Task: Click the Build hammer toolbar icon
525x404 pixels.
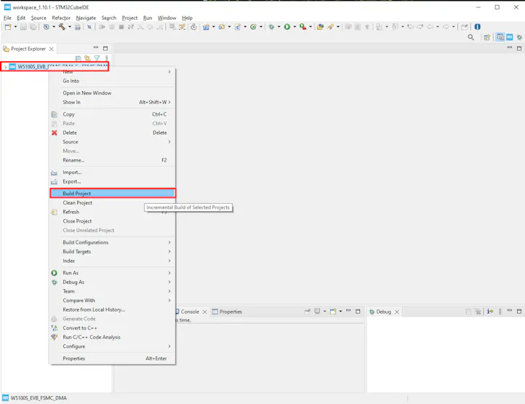Action: click(x=62, y=27)
